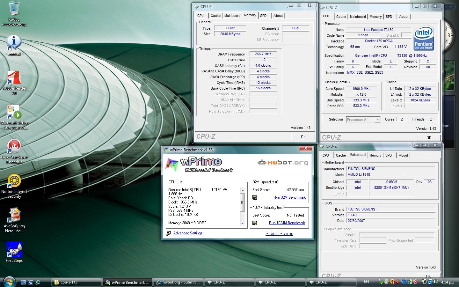Open the Nero upgrade (Αναβάθμιση Nero) icon

coord(14,220)
